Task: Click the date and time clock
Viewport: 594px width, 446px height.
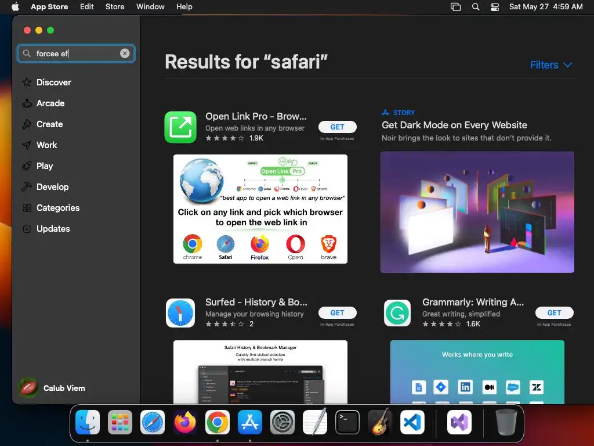Action: [546, 6]
